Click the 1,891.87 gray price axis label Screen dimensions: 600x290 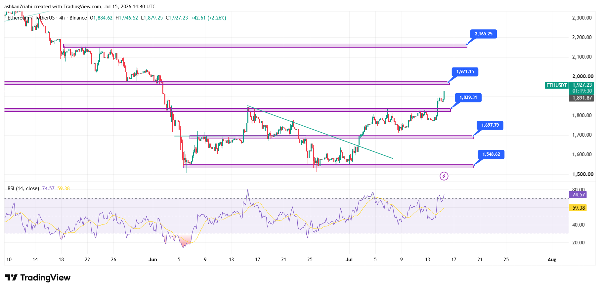click(x=582, y=98)
